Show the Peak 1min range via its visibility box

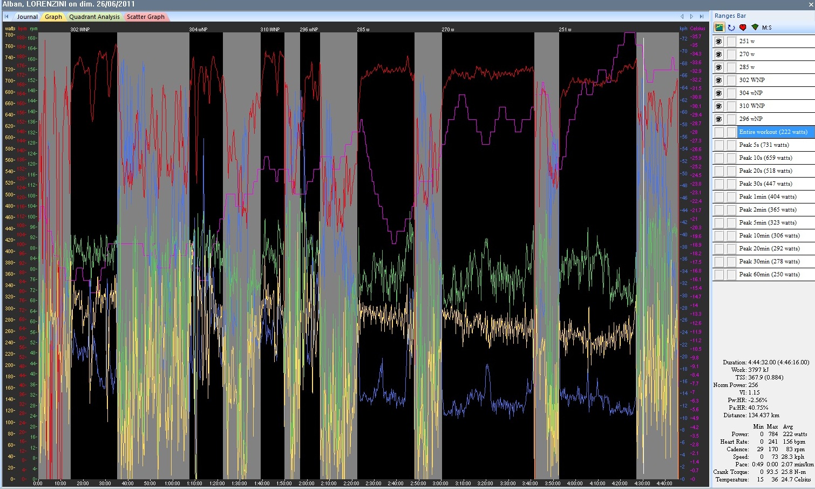(719, 196)
